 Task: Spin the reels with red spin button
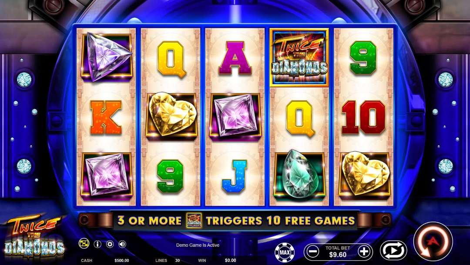click(433, 241)
